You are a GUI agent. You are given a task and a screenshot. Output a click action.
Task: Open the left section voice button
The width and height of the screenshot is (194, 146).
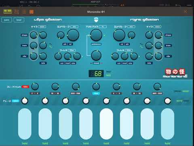point(42,27)
